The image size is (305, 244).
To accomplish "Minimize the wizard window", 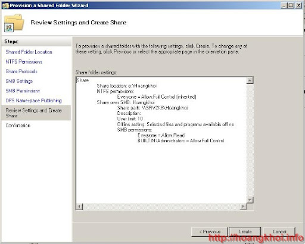I will [x=284, y=5].
